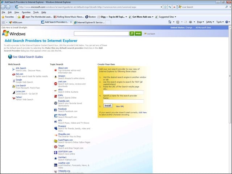Click the Print icon in the command bar
Viewport: 232px width, 174px height.
pyautogui.click(x=191, y=22)
